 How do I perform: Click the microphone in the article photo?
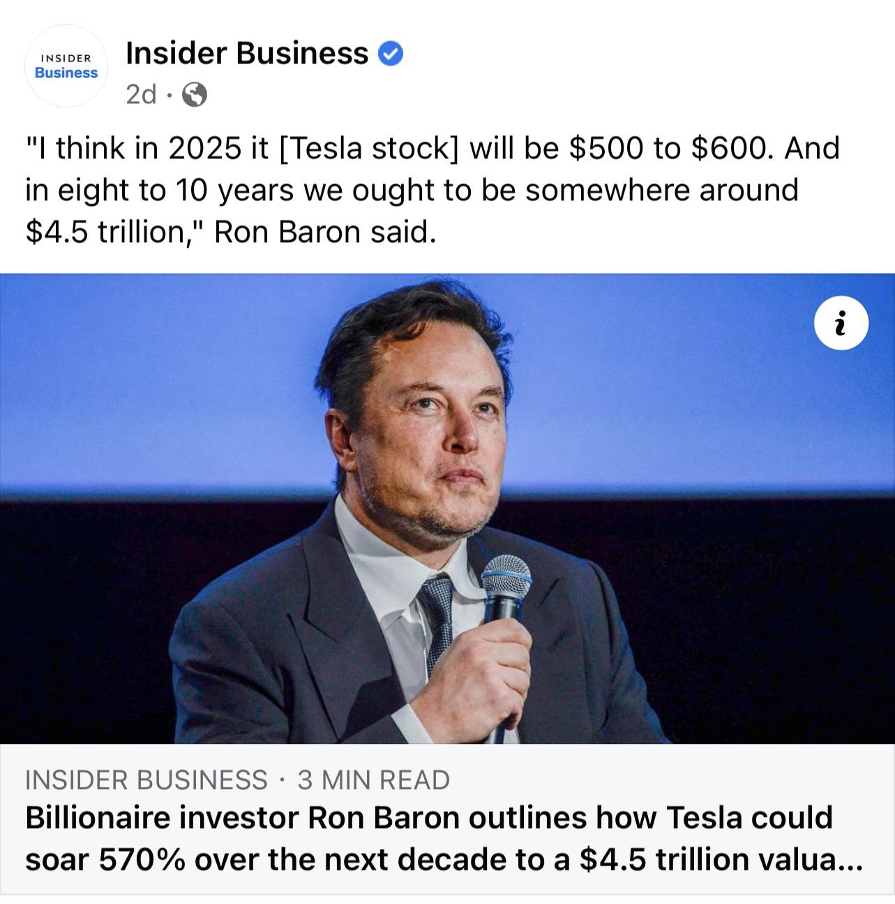[505, 585]
